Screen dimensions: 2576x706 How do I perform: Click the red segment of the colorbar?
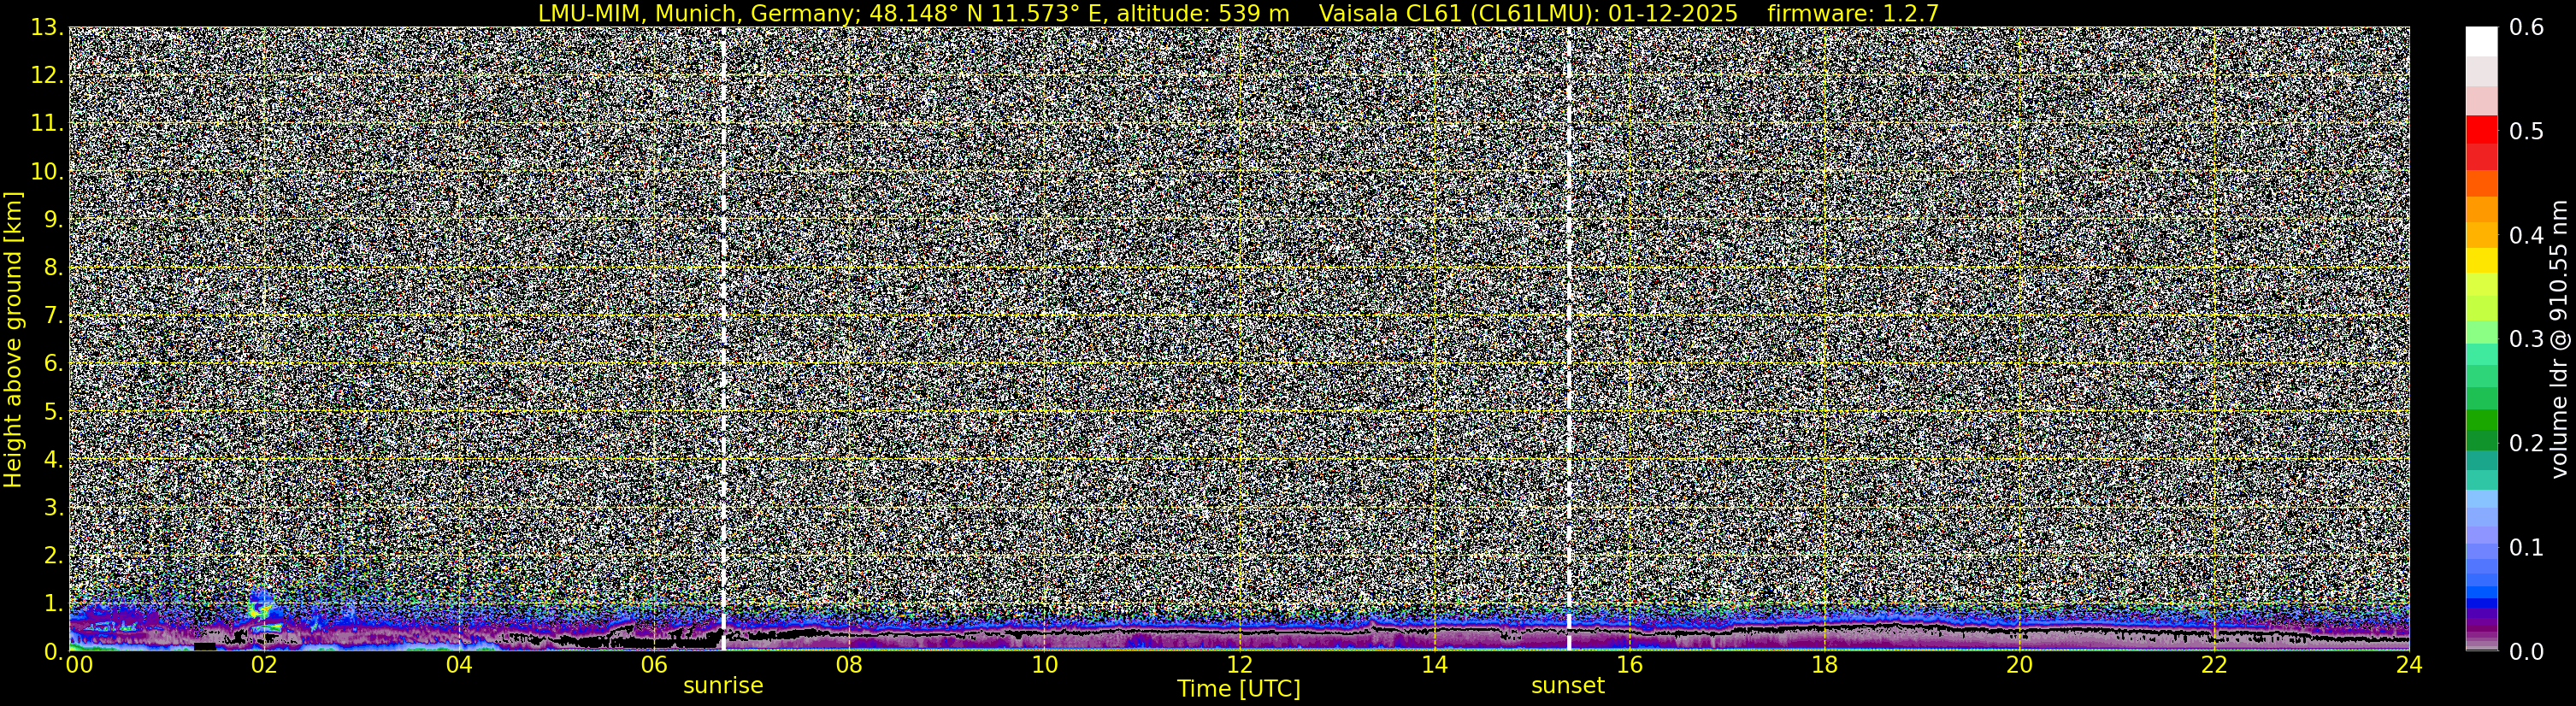coord(2481,130)
